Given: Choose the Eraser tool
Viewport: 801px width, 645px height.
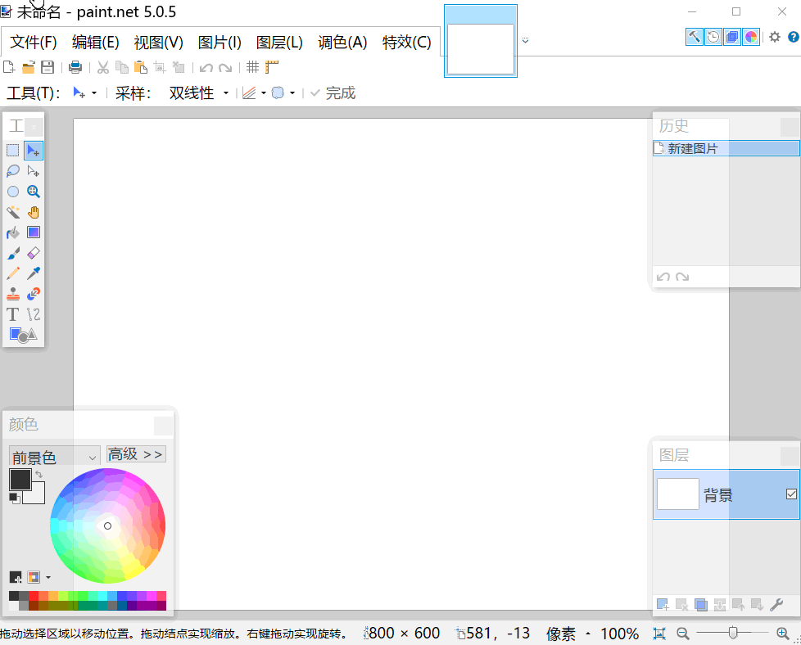Looking at the screenshot, I should pyautogui.click(x=33, y=252).
